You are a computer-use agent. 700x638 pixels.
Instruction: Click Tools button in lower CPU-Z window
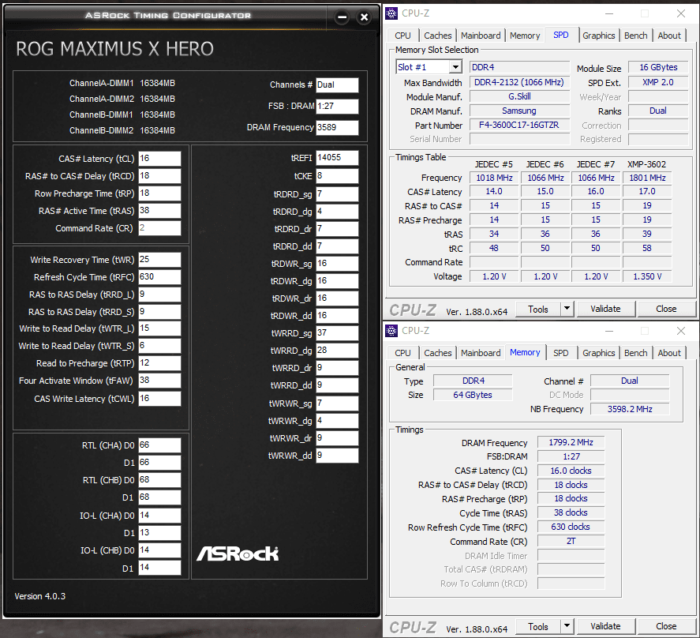click(538, 626)
